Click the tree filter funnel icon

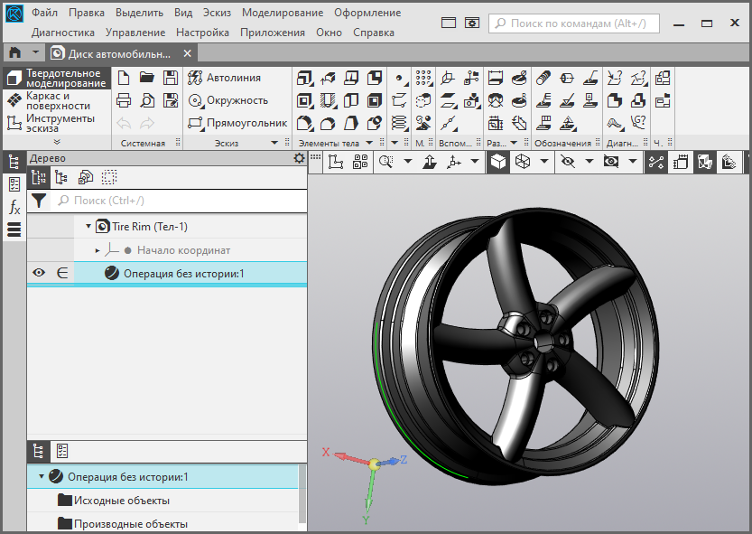point(39,201)
